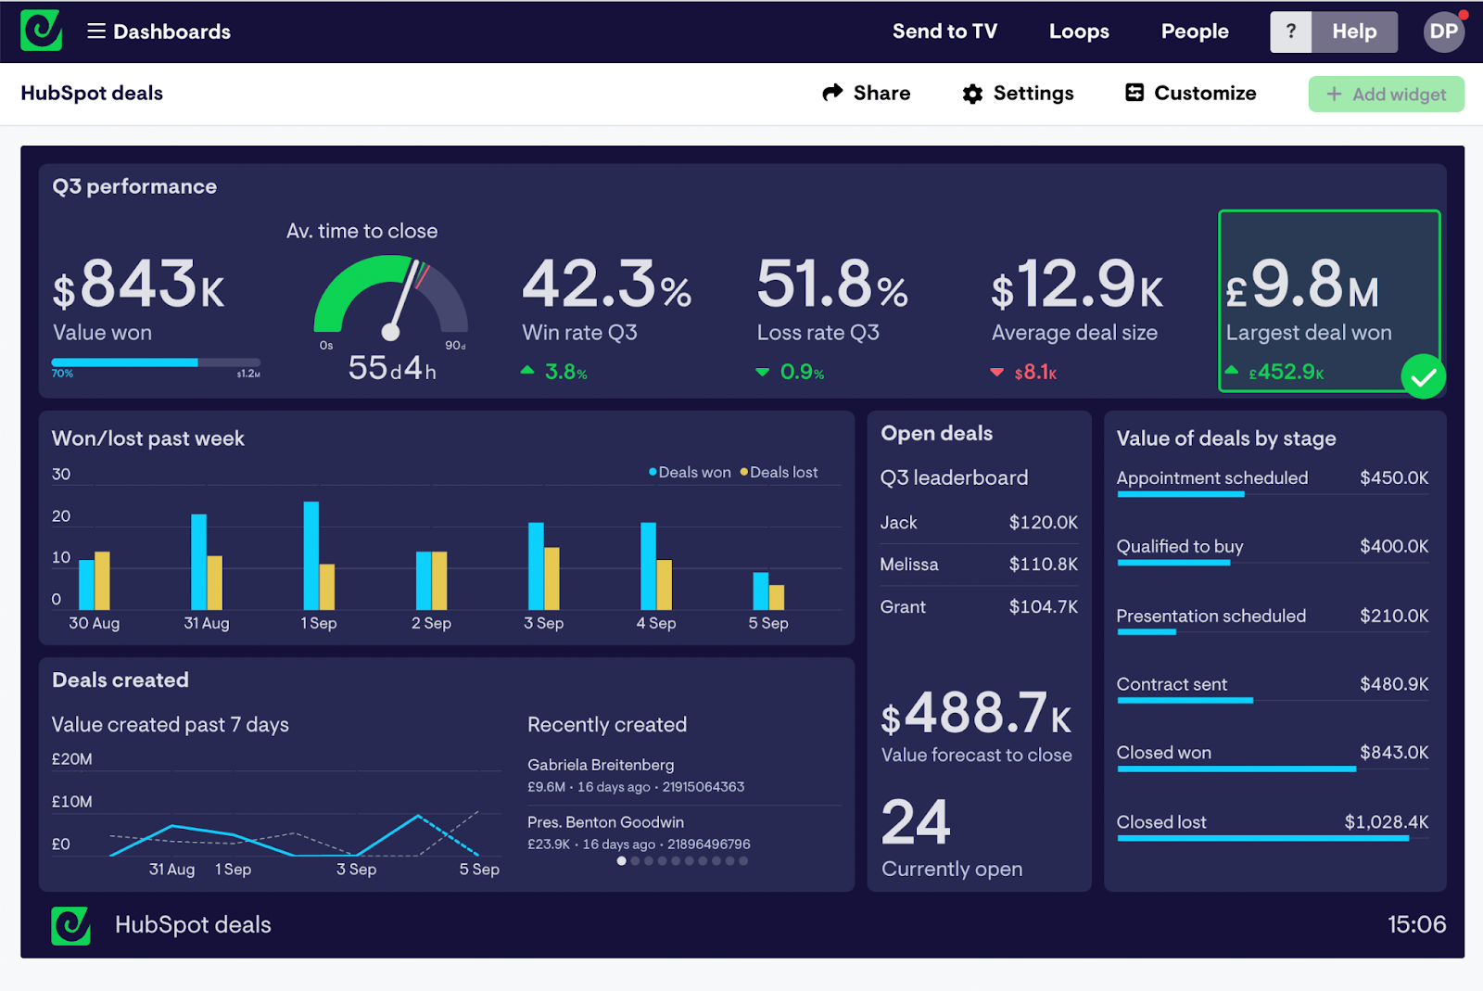Click the red down arrow beside $8.1K
The height and width of the screenshot is (991, 1483).
click(997, 373)
